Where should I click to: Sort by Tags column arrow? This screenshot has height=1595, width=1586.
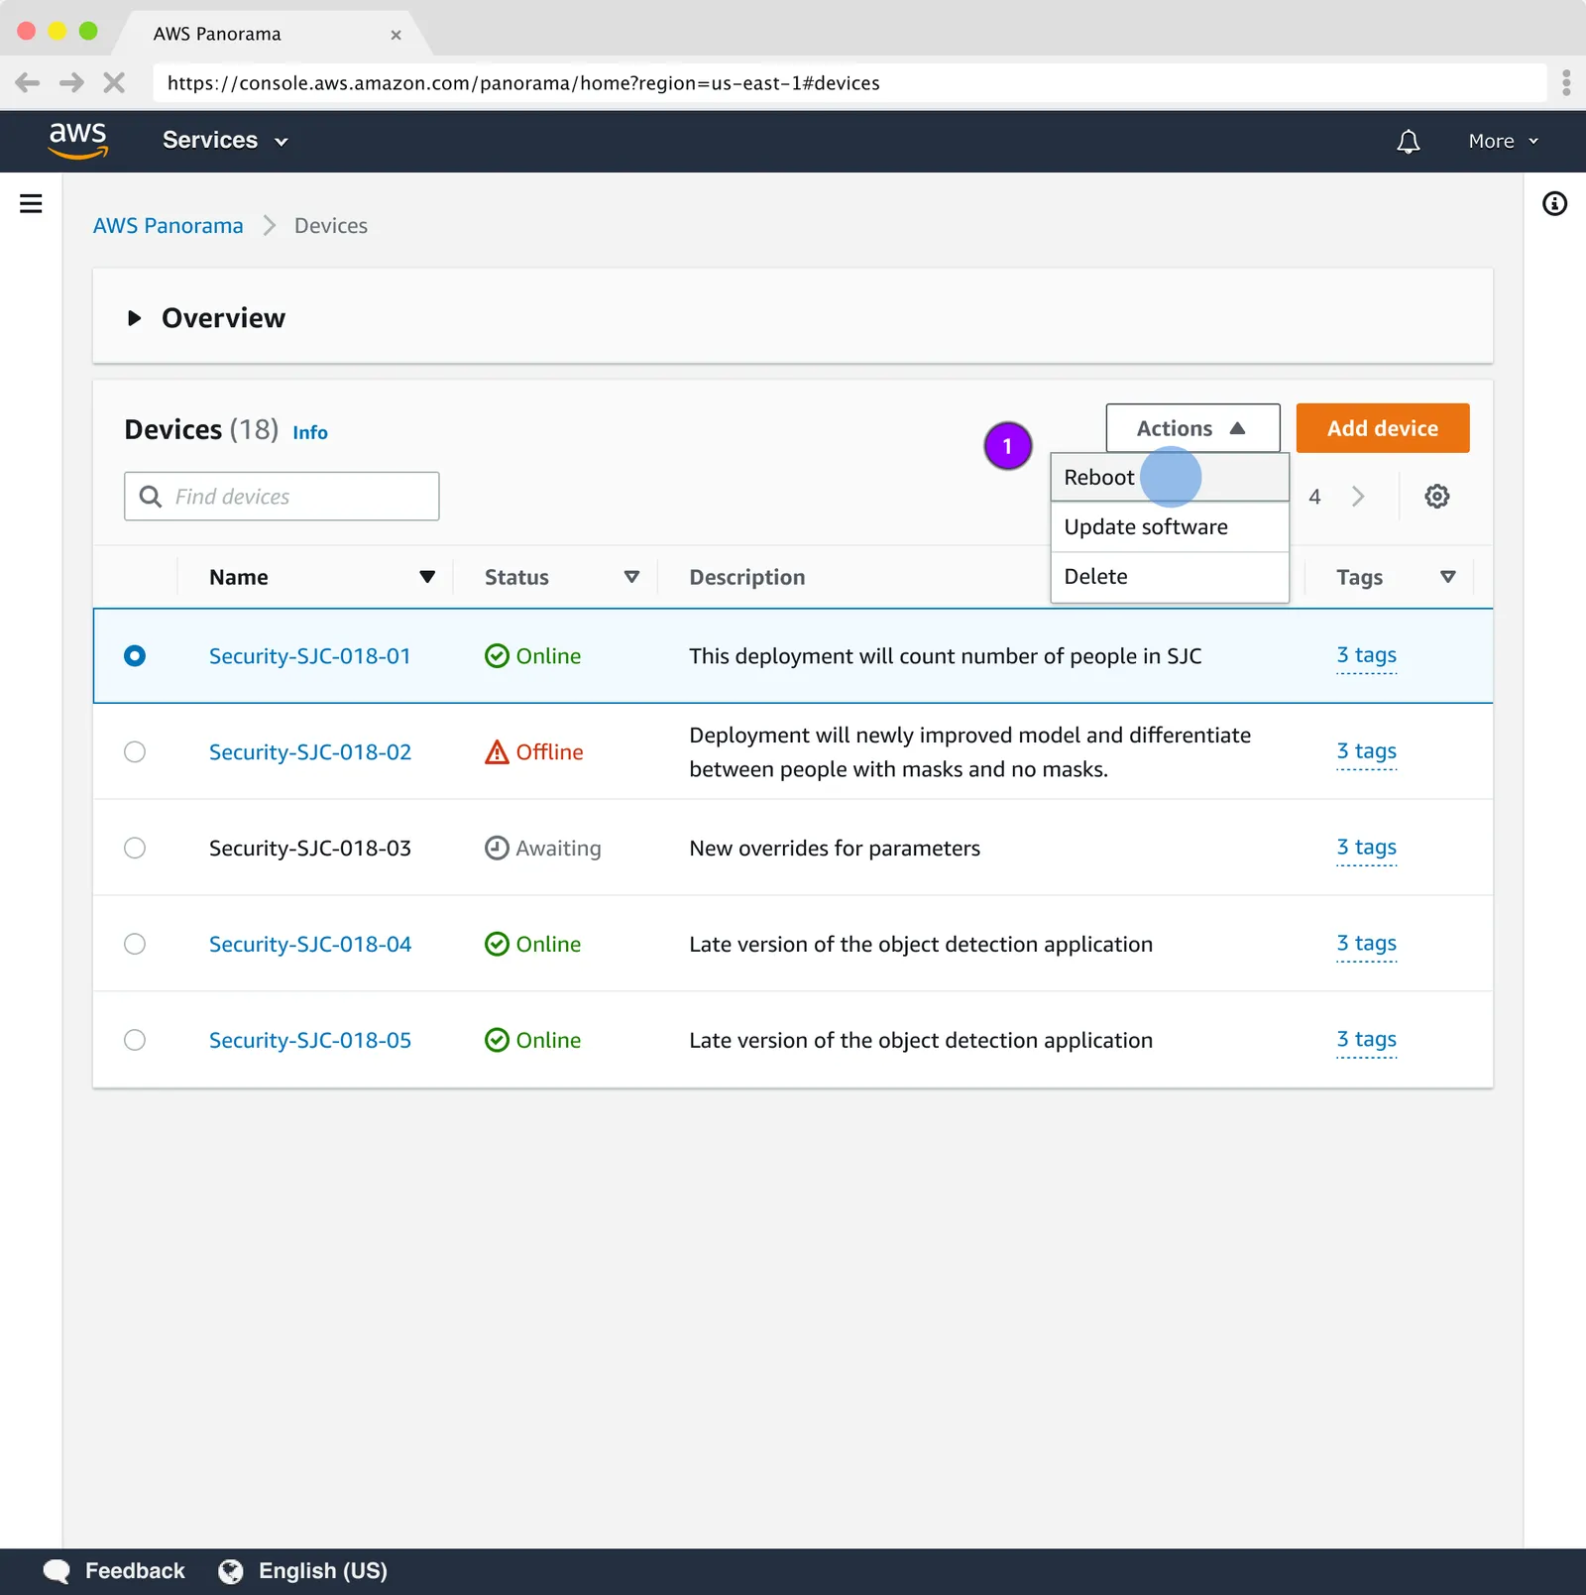pyautogui.click(x=1448, y=577)
